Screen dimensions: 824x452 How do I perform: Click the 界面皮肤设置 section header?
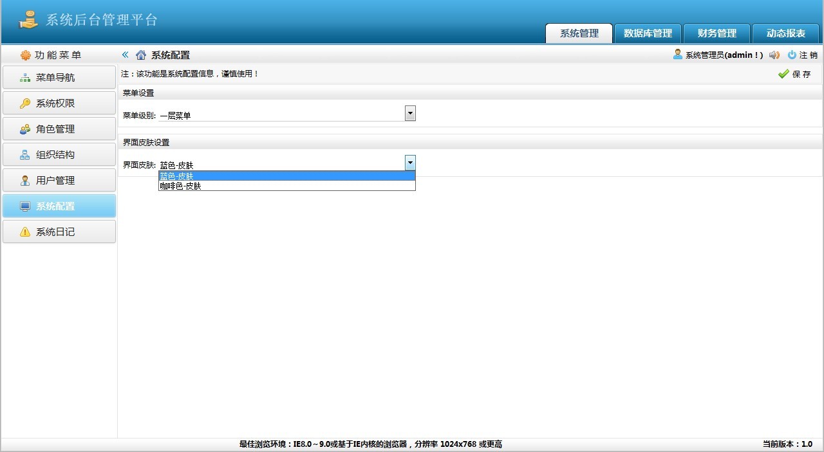click(x=146, y=142)
